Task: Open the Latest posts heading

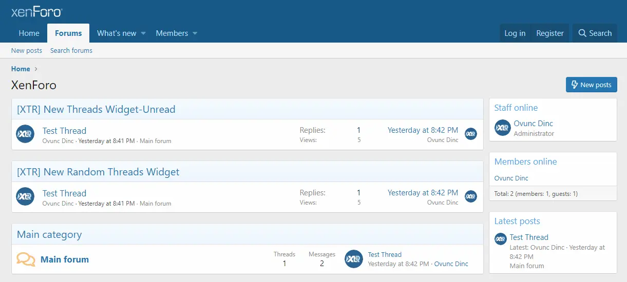Action: tap(517, 221)
